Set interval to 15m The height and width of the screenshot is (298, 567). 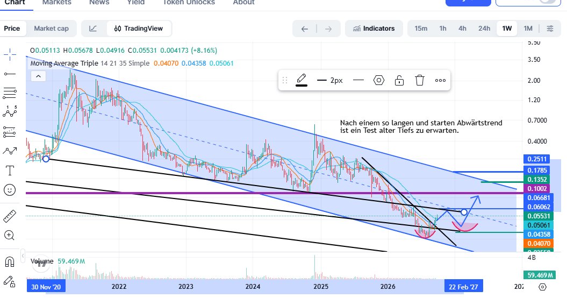(421, 29)
